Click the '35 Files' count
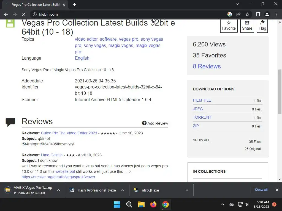282x211 pixels. (255, 141)
